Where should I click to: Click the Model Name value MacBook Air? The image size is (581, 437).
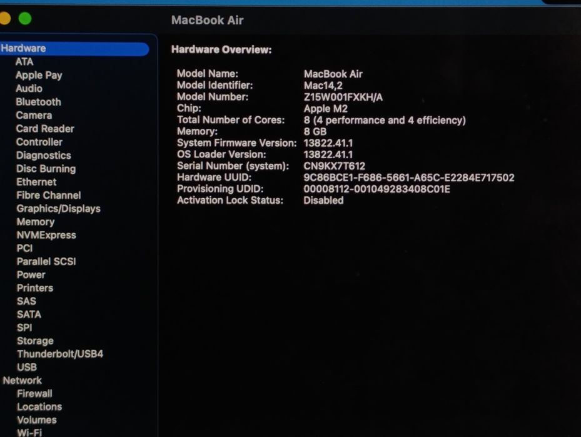point(333,74)
